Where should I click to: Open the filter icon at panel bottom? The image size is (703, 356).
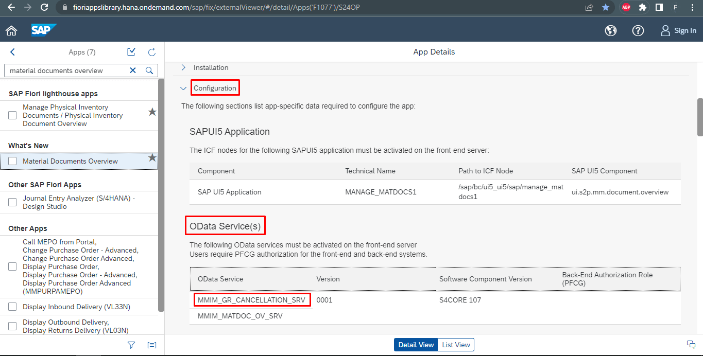tap(131, 345)
